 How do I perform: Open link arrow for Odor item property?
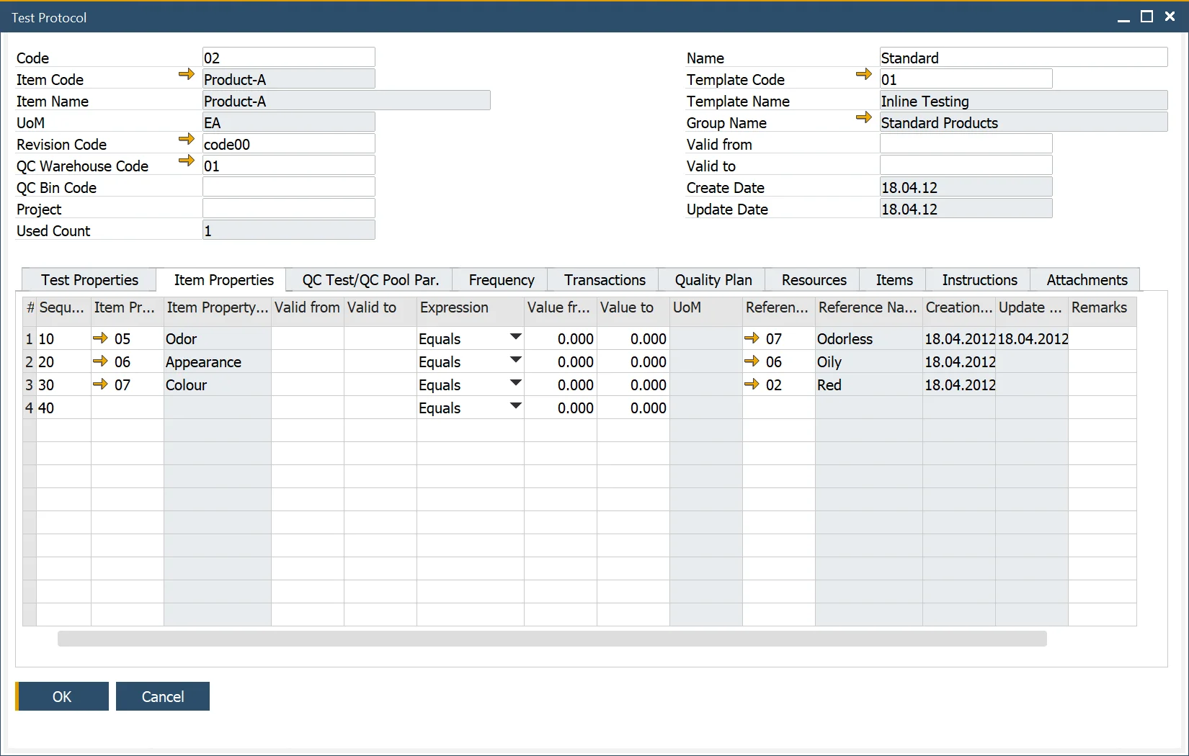coord(100,338)
